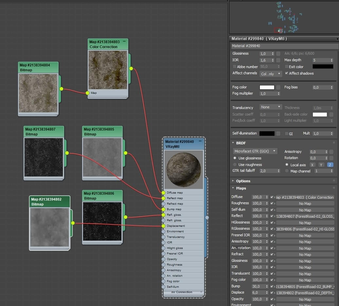
Task: Click the Diffuse map input socket
Action: [163, 193]
